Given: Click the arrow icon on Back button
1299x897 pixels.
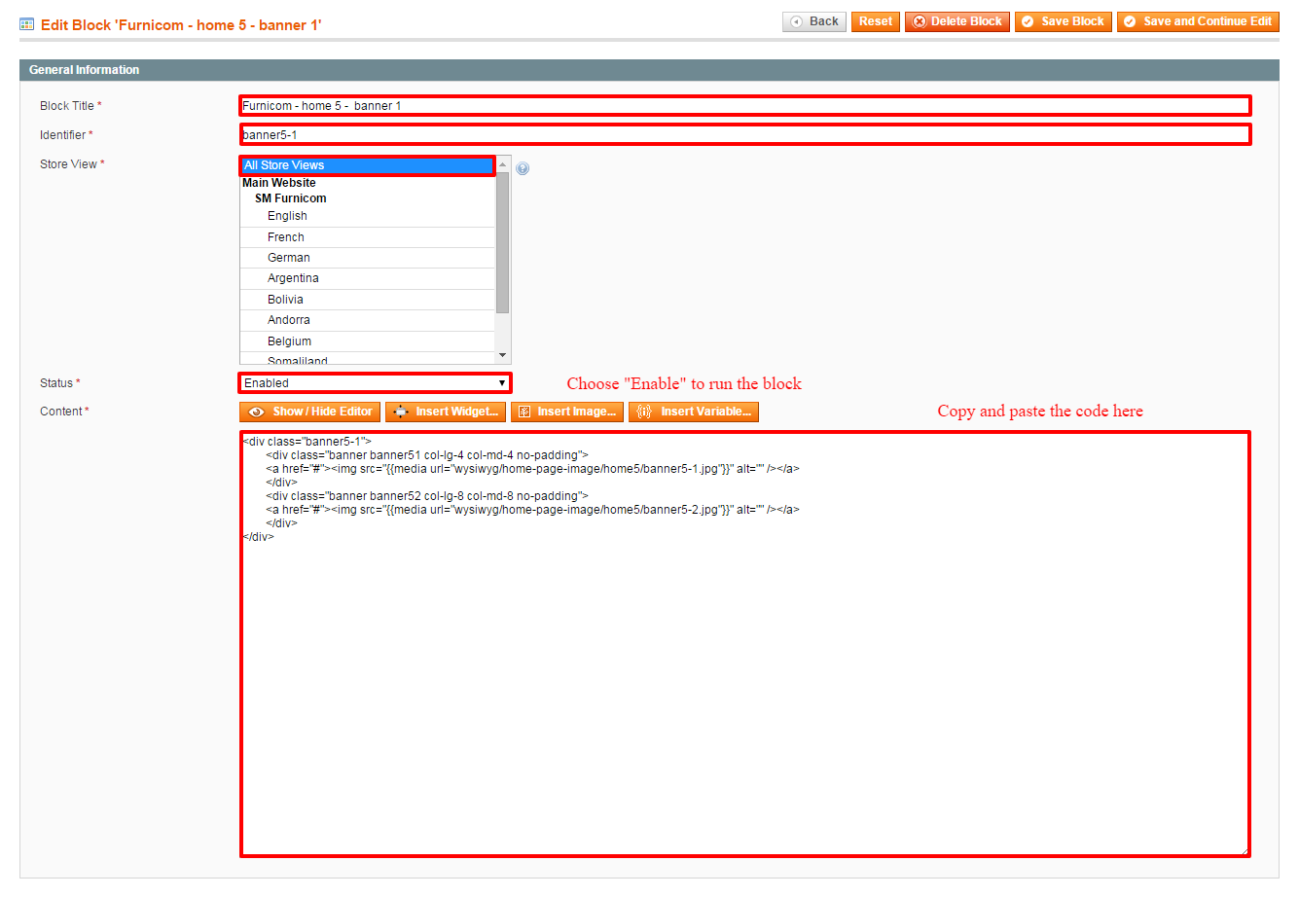Looking at the screenshot, I should 796,21.
